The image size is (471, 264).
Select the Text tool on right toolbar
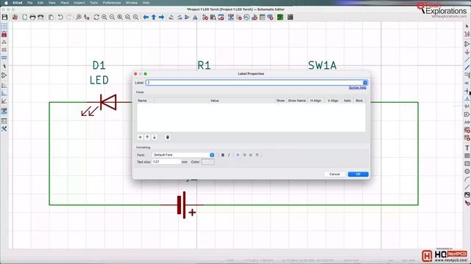[x=467, y=148]
